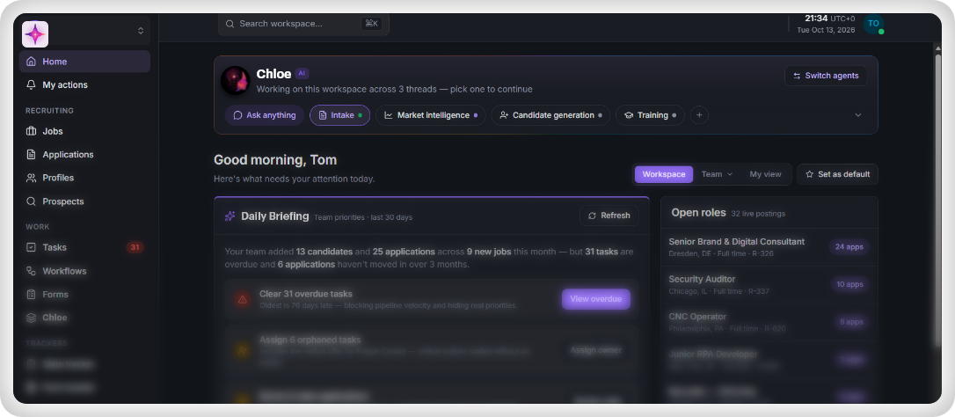Click the clock showing 21:34

coord(815,18)
